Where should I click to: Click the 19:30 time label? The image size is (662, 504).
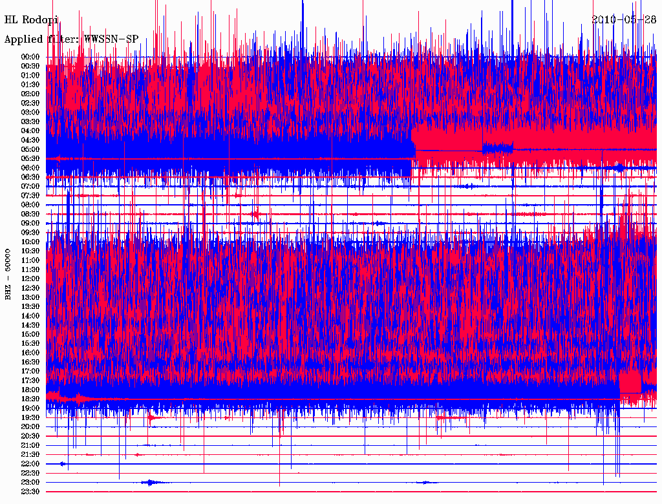click(30, 417)
